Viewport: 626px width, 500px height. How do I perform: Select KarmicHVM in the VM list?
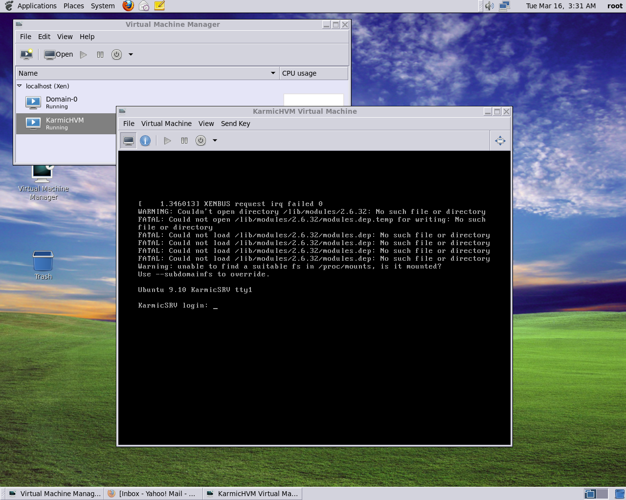[x=65, y=124]
